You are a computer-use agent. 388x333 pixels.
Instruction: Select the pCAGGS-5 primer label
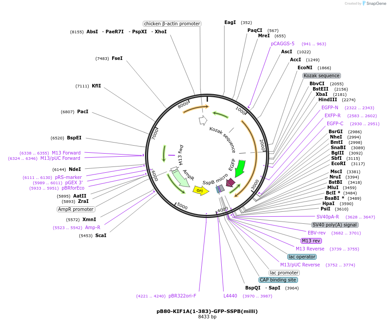tap(282, 44)
